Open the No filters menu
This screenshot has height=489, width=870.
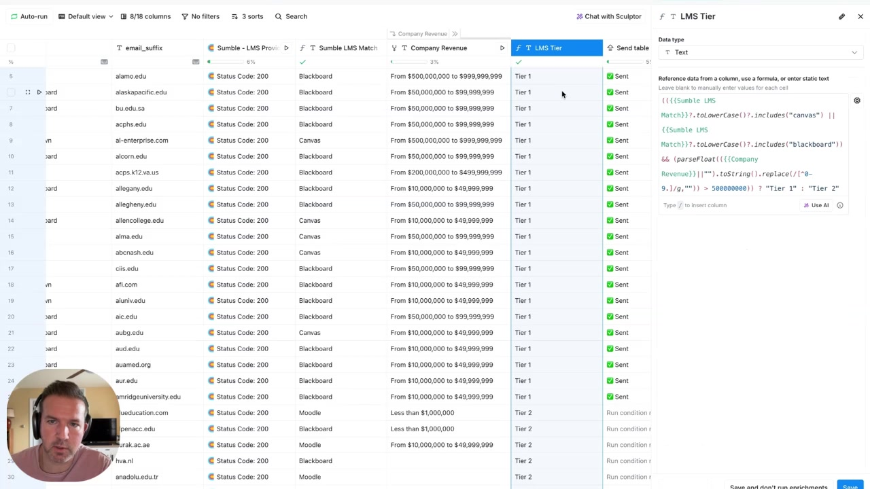(201, 16)
